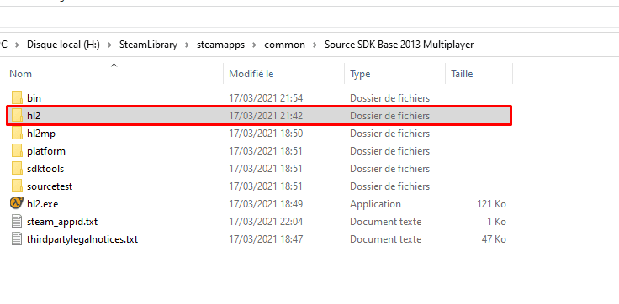619x304 pixels.
Task: Expand chevron after SteamLibrary breadcrumb
Action: 187,45
